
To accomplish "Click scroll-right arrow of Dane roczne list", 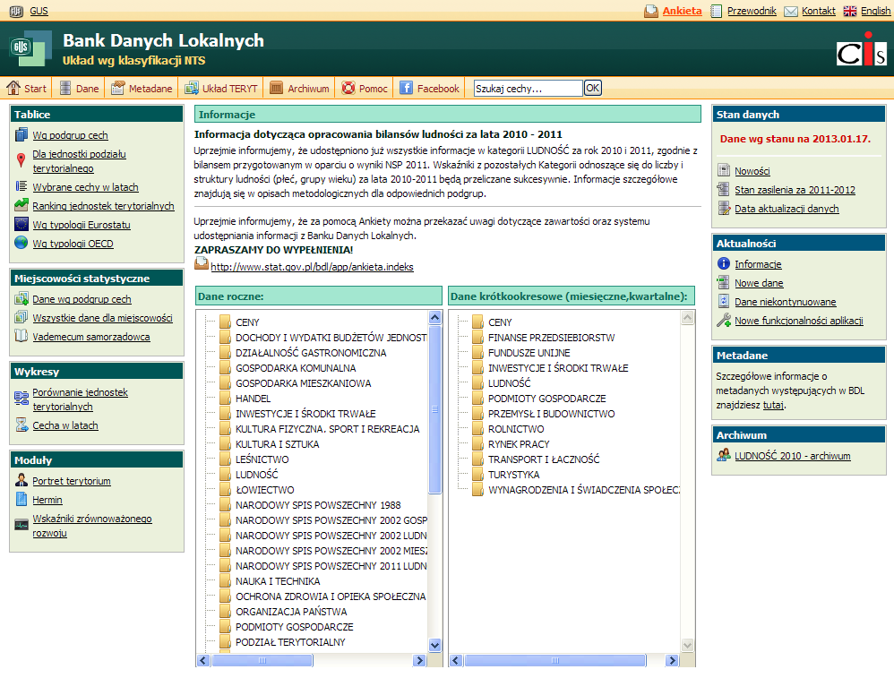I will point(419,660).
